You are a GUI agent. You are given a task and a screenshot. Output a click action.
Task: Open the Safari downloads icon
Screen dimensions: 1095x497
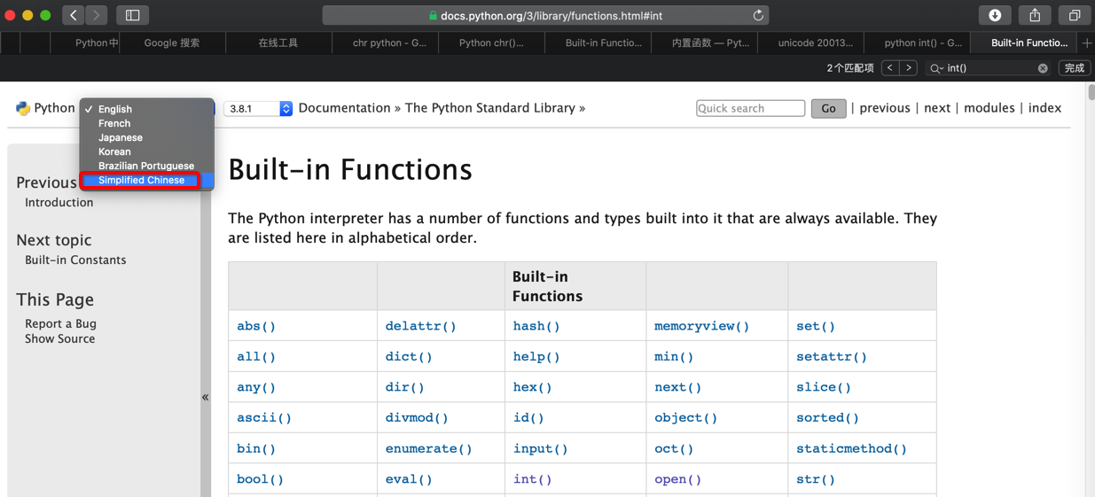(x=995, y=15)
